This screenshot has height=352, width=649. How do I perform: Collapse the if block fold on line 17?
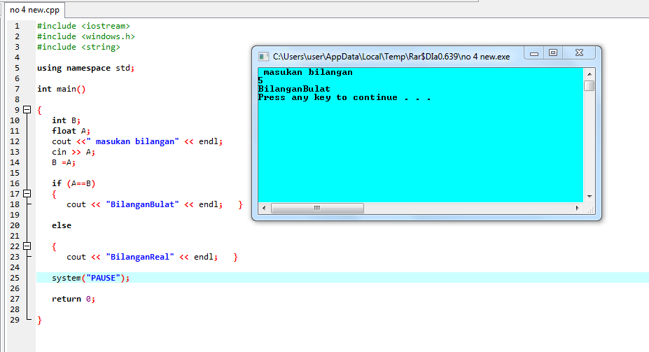(x=27, y=194)
